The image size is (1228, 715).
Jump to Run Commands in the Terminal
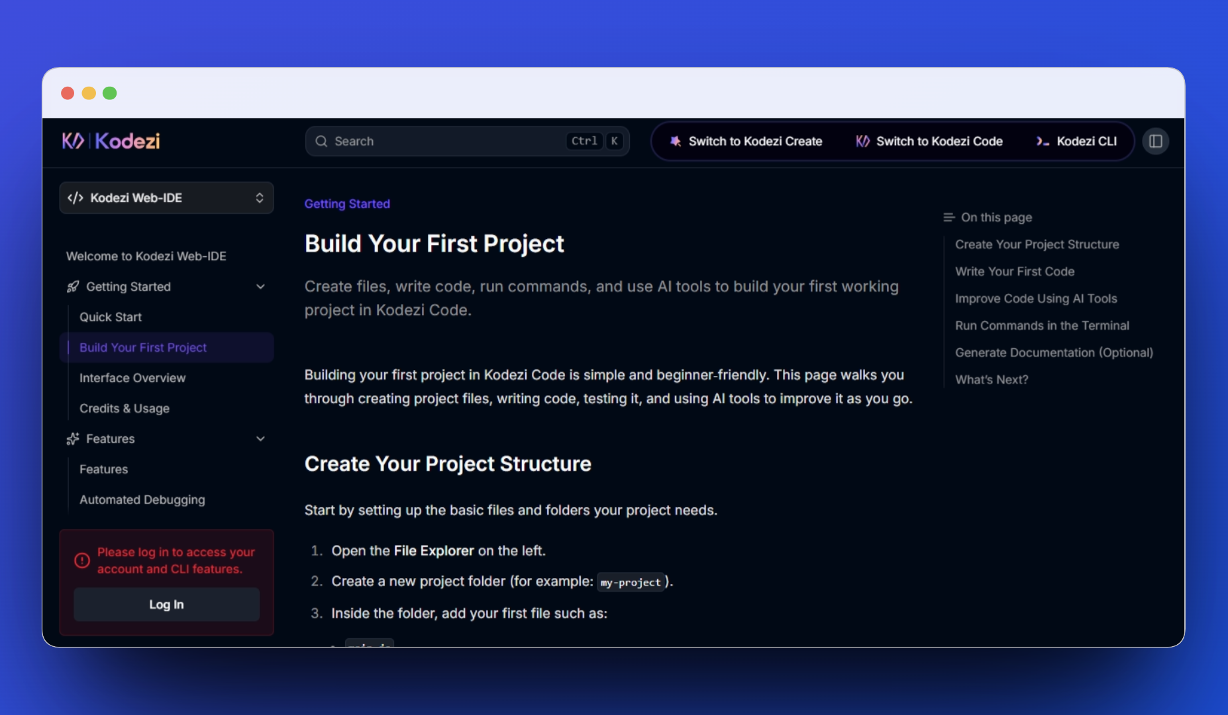pos(1042,326)
